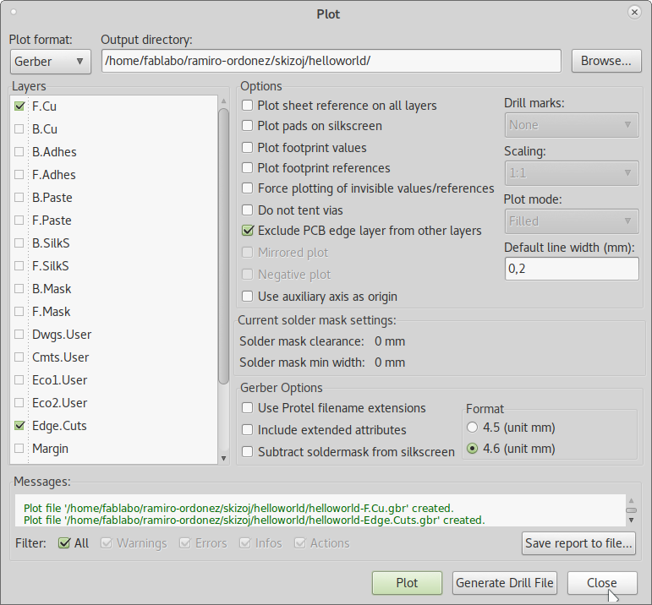Click the Messages scroll-up arrow
The image size is (652, 605).
point(631,500)
